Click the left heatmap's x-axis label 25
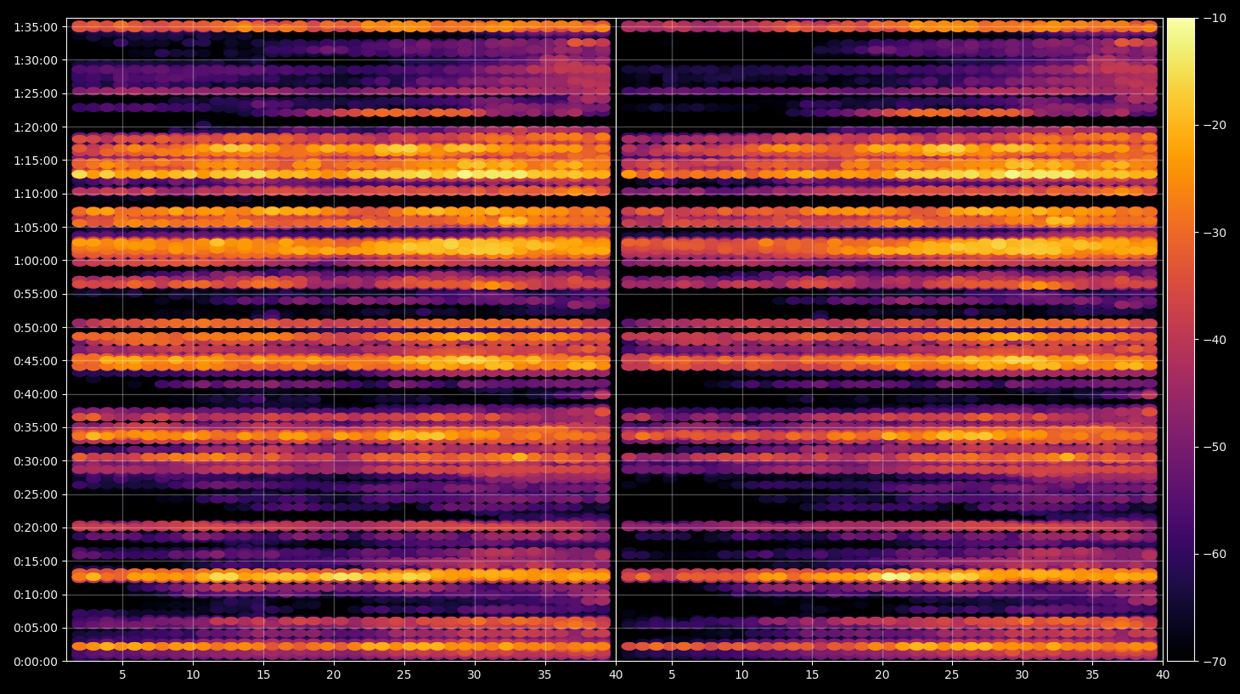 404,675
